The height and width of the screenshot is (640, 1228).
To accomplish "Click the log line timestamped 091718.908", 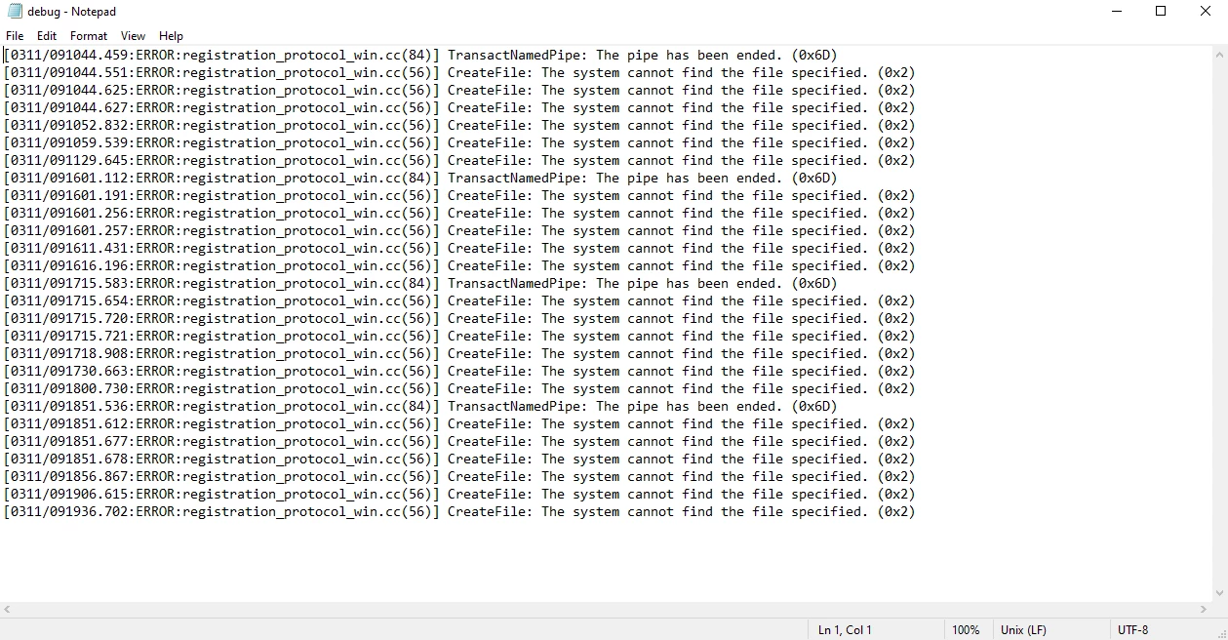I will coord(459,354).
